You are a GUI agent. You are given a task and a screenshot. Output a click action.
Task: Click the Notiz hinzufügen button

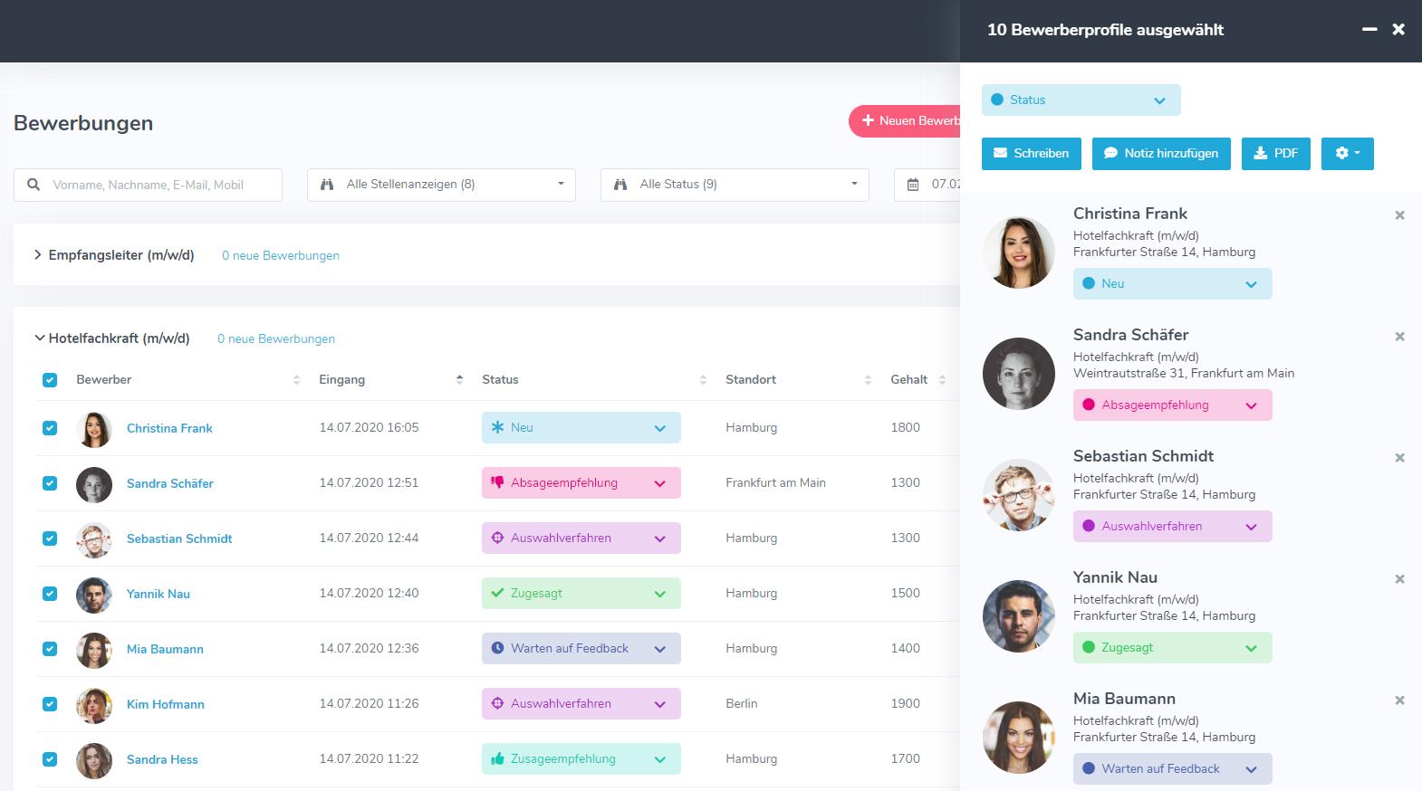point(1161,154)
